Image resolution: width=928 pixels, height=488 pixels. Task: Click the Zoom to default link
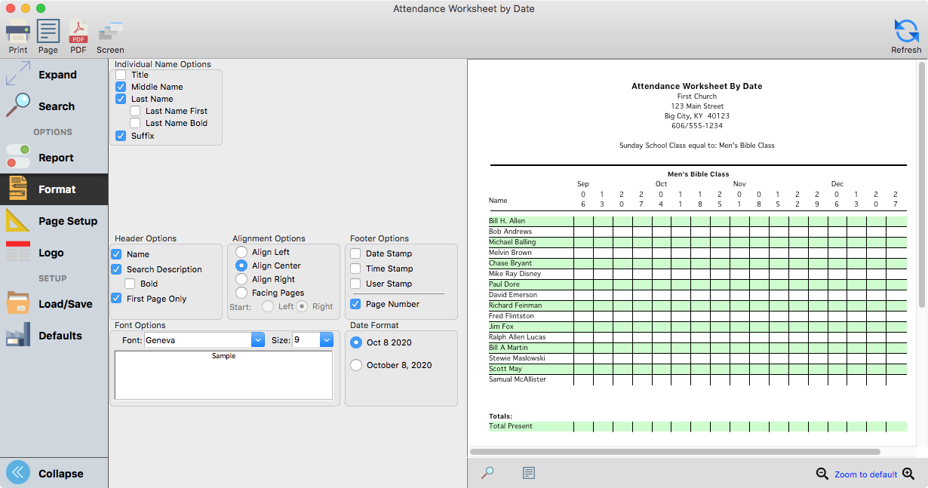[x=865, y=474]
